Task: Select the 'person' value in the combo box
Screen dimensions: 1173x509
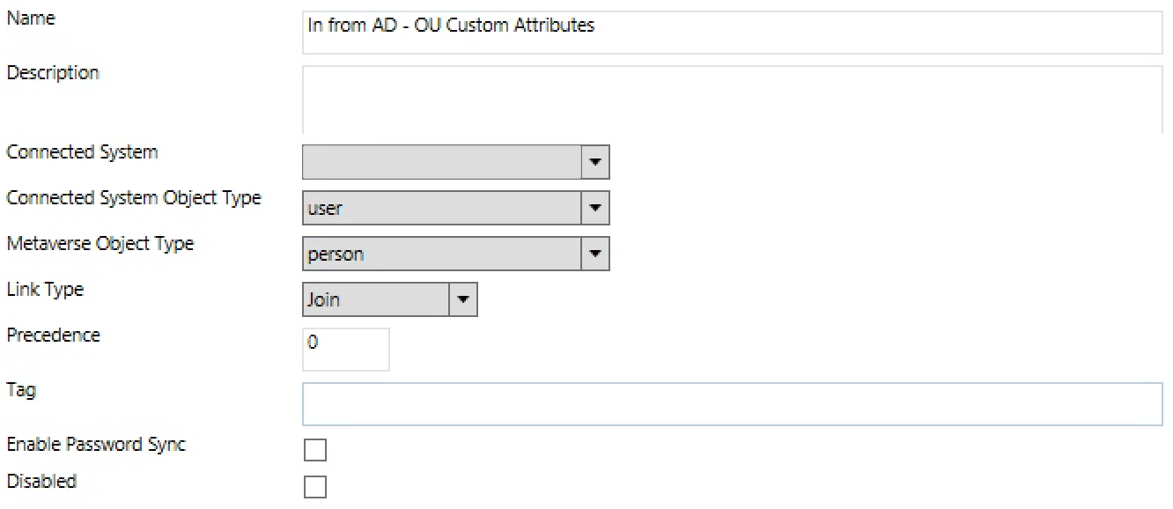Action: coord(442,254)
